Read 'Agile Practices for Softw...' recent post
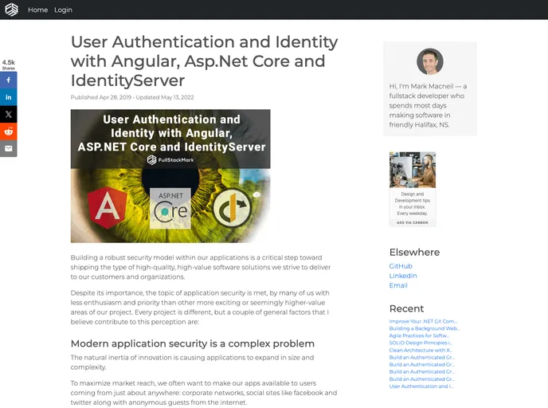The height and width of the screenshot is (408, 548). click(x=419, y=335)
